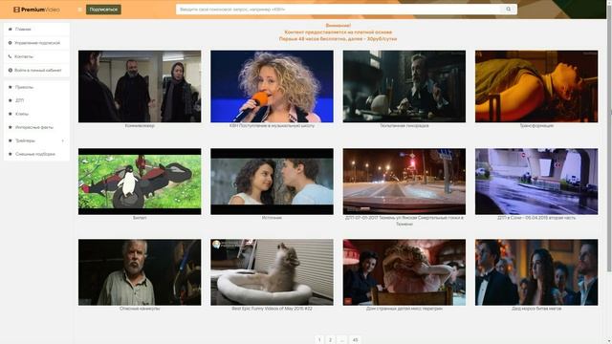612x344 pixels.
Task: Select the Клипы category star icon
Action: [11, 114]
